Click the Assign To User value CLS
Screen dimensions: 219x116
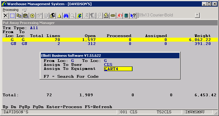coord(108,65)
